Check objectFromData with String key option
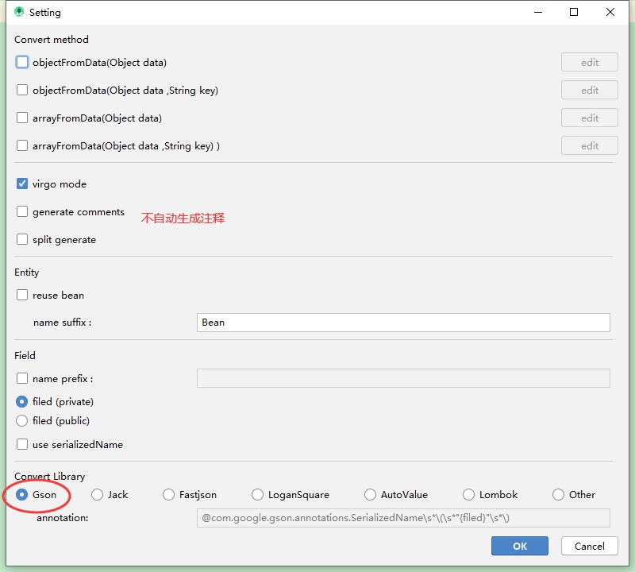 pyautogui.click(x=22, y=90)
